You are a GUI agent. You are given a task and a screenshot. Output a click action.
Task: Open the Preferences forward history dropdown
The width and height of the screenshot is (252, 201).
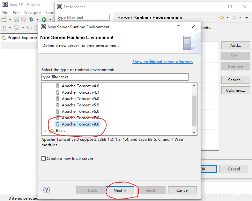240,18
